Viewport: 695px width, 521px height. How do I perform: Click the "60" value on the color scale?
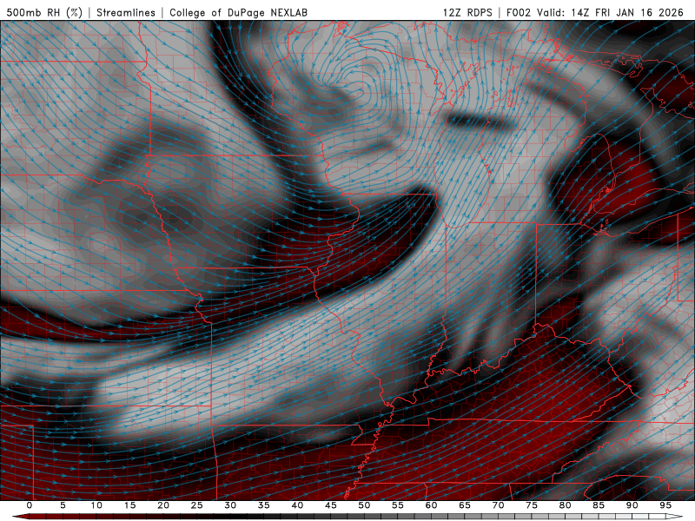[431, 505]
